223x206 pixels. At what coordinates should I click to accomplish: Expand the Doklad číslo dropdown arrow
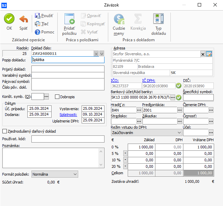[x=102, y=54]
